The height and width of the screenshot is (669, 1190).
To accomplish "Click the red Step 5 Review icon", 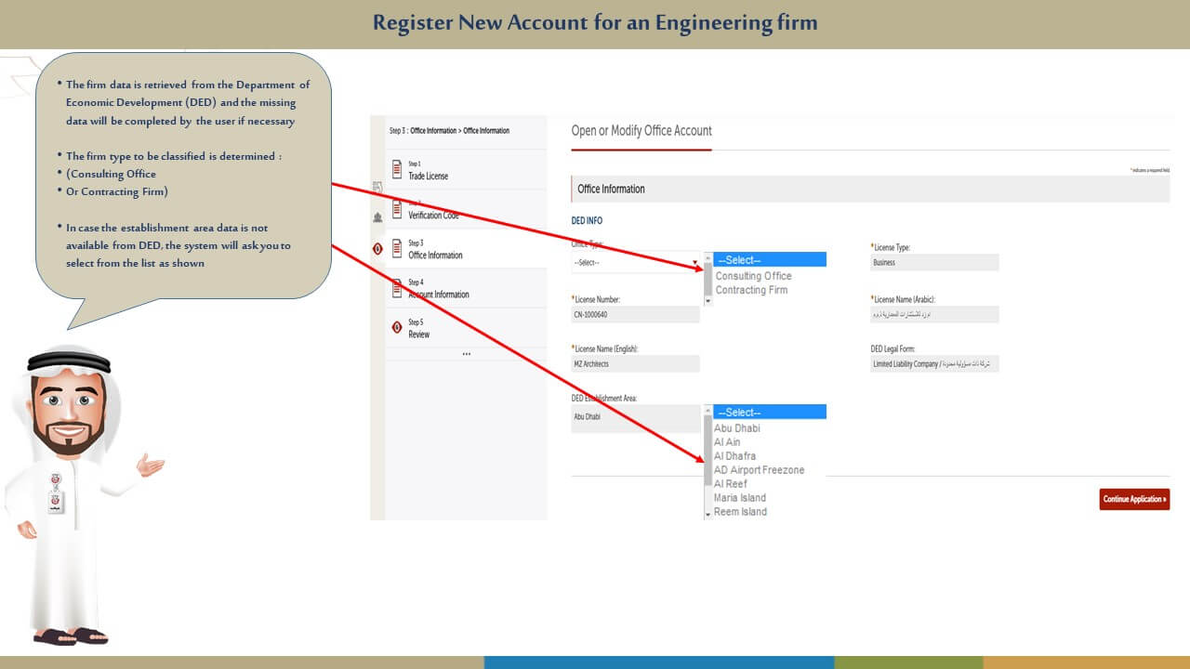I will 397,328.
